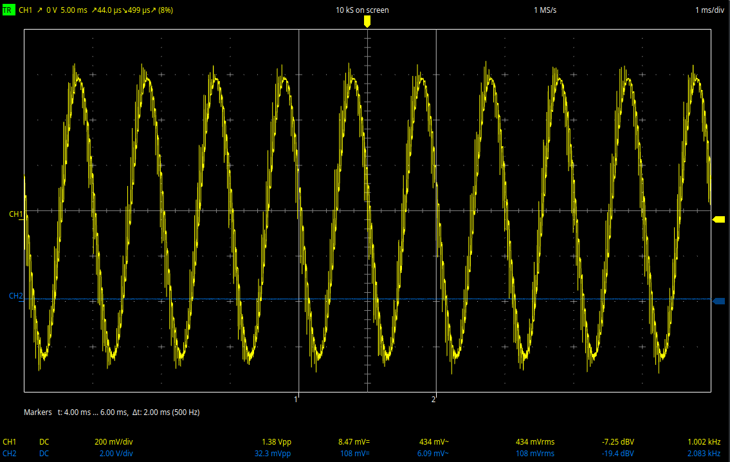Click the CH1 200 mV/div scale
The height and width of the screenshot is (462, 730).
(114, 442)
